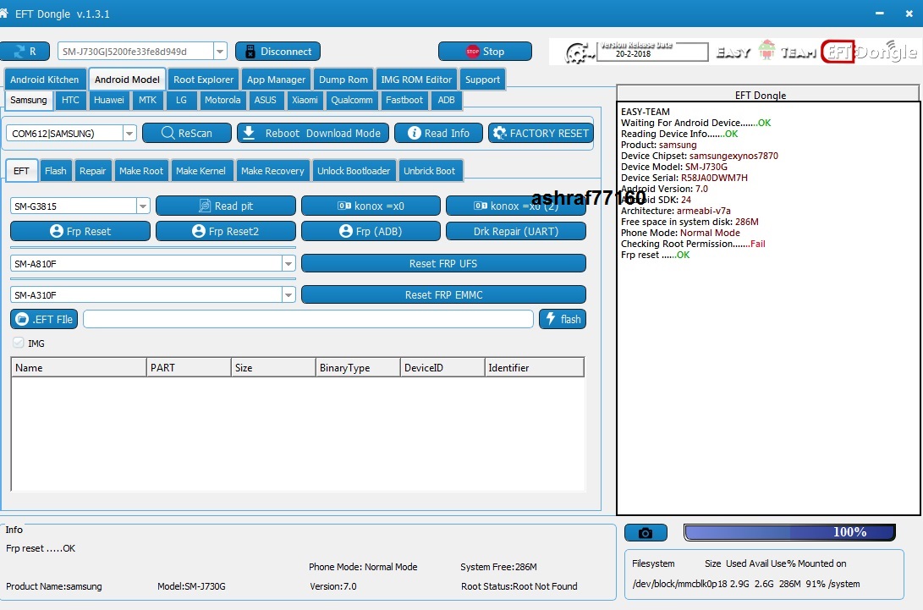Click the Disconnect button
The width and height of the screenshot is (923, 610).
tap(277, 52)
